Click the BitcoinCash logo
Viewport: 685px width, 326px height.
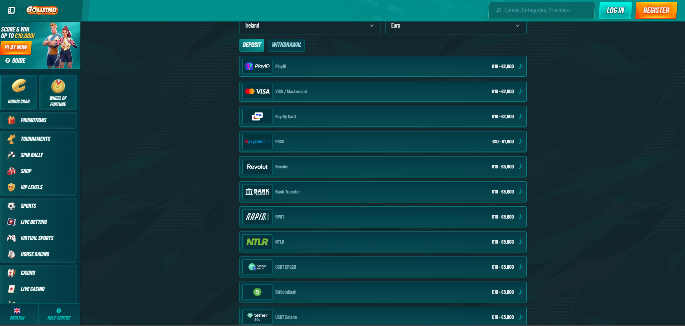tap(257, 292)
